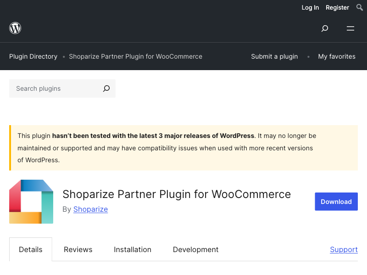Go to Plugin Directory
Screen dimensions: 367x275
[x=33, y=56]
